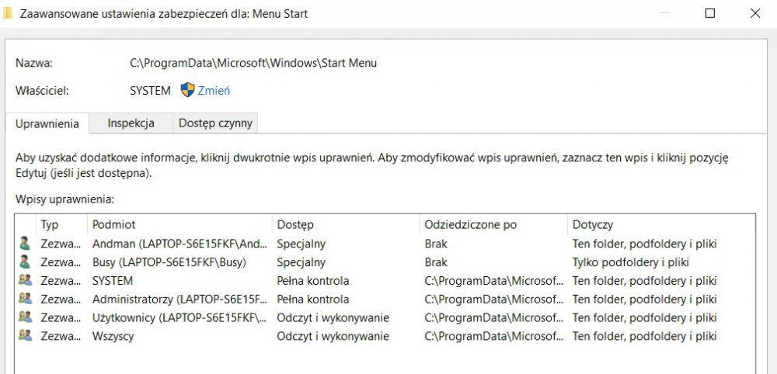Click the Andman user icon

[26, 244]
